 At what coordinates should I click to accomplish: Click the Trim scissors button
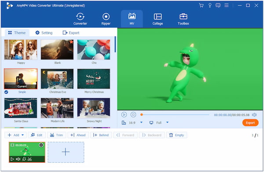point(56,135)
